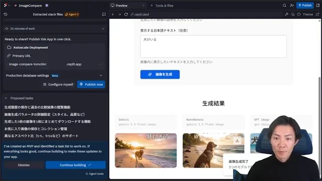Open the Gemini result beach dog image
322x181 pixels.
(x=145, y=150)
